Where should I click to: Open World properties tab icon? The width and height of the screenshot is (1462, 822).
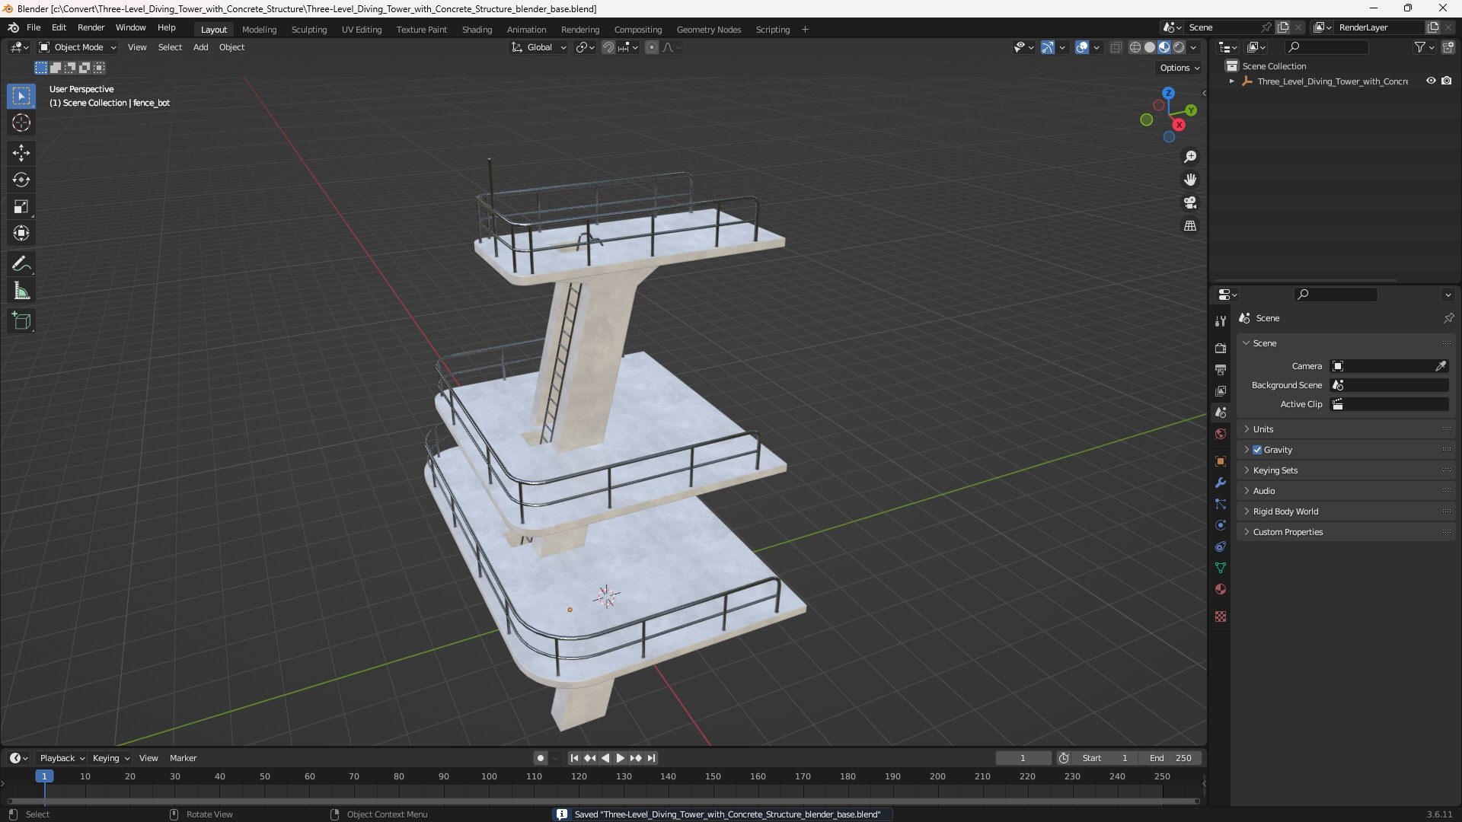click(x=1221, y=434)
